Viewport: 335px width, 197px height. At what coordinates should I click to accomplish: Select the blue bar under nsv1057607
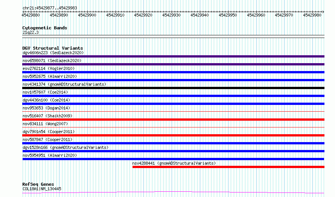click(x=173, y=96)
